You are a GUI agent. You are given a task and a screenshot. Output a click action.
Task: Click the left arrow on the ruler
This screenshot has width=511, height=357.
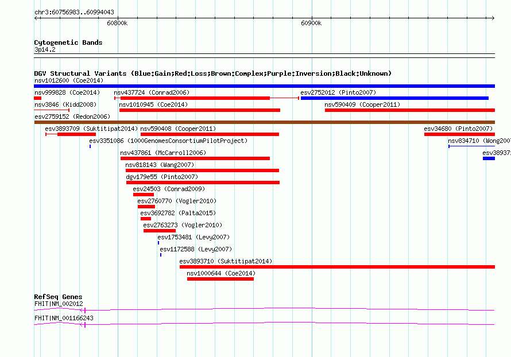pyautogui.click(x=37, y=18)
